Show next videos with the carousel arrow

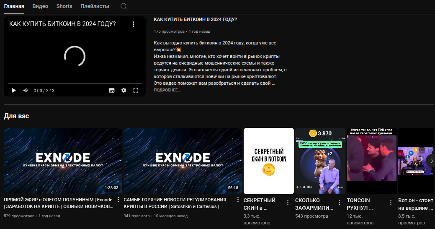(431, 161)
